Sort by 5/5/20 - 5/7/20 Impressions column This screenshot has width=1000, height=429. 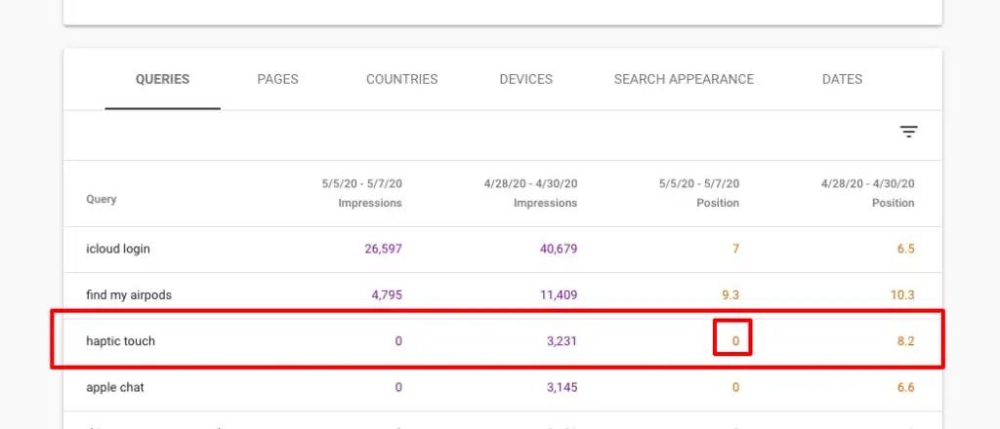(361, 193)
